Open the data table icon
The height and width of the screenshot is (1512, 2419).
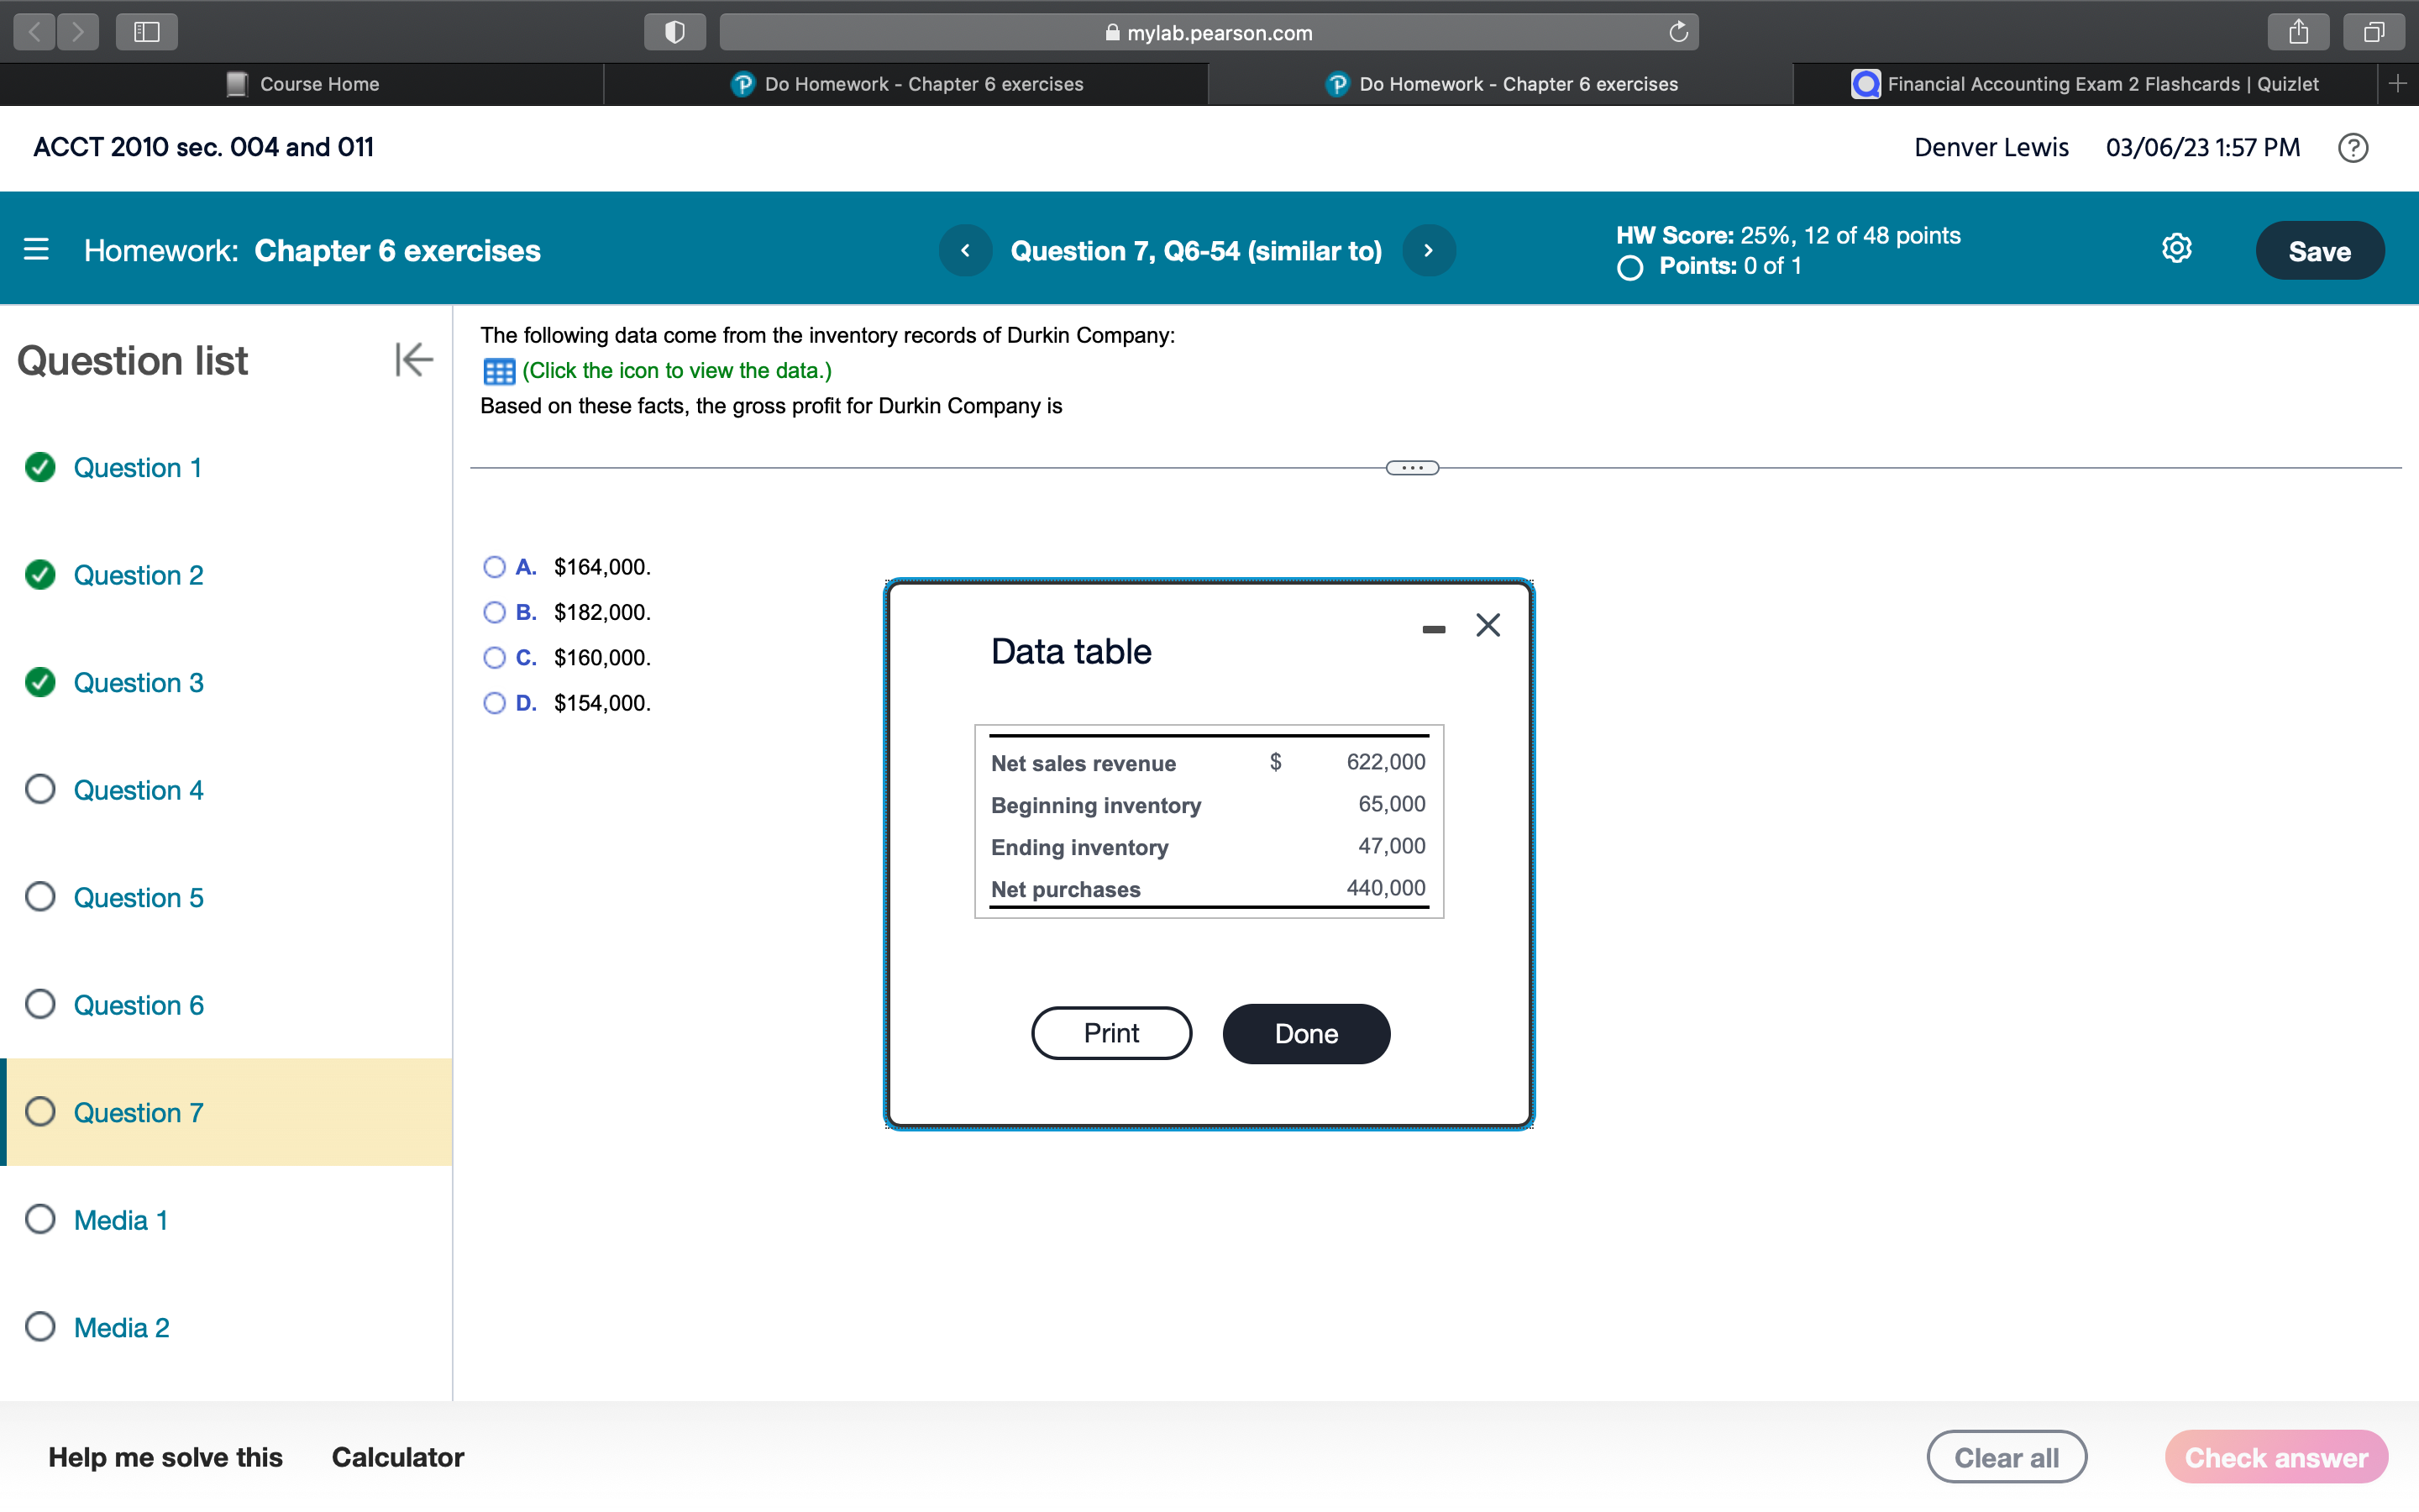(500, 370)
